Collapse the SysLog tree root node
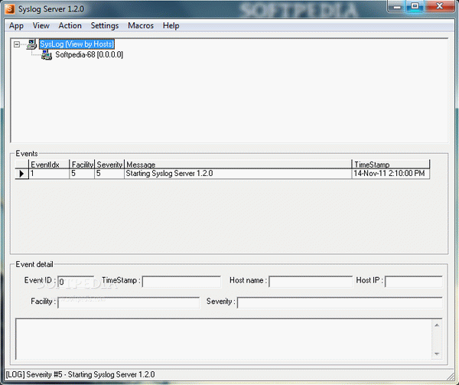The height and width of the screenshot is (385, 459). 17,44
